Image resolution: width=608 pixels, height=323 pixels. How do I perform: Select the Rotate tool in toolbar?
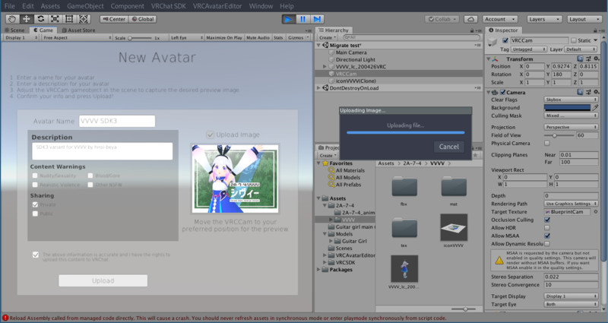(x=41, y=19)
